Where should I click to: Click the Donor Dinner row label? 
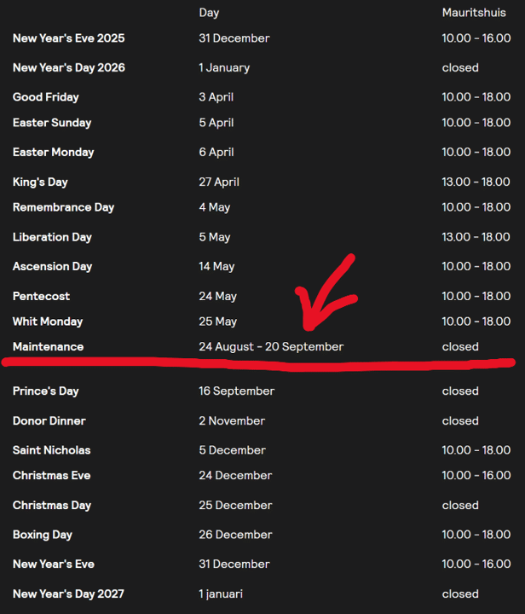pos(49,420)
